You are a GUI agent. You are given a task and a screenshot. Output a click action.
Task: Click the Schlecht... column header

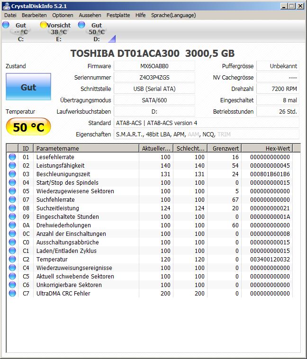coord(190,148)
